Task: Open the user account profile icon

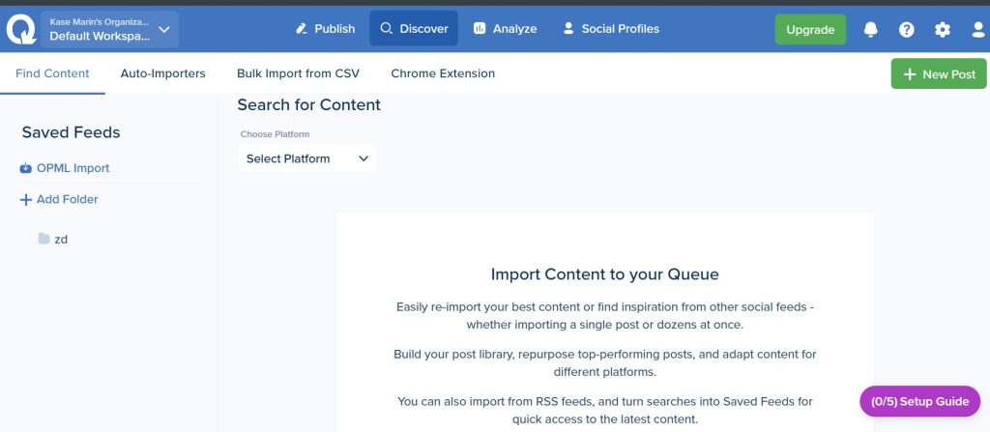Action: pyautogui.click(x=978, y=29)
